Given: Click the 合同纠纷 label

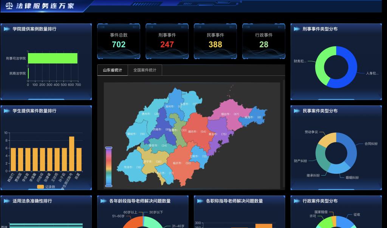Looking at the screenshot, I should coord(371,144).
